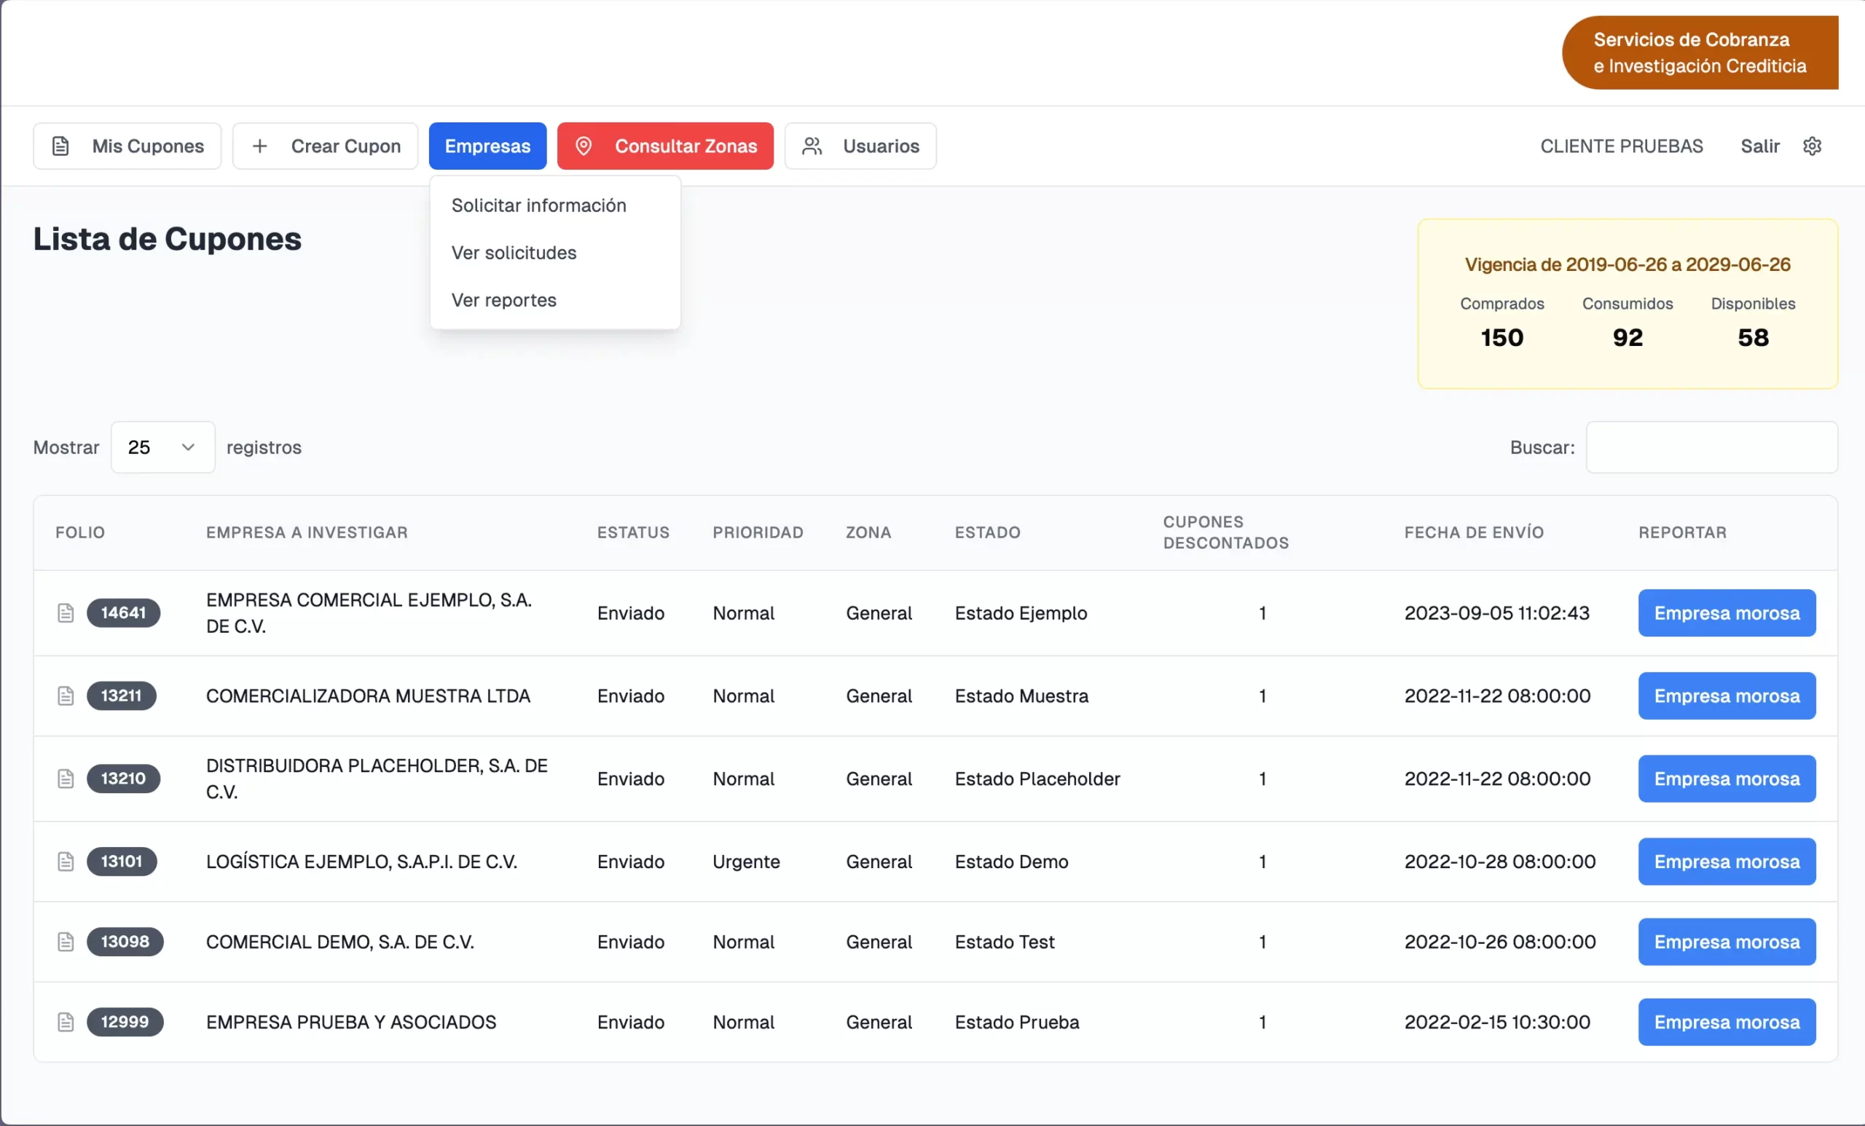Sort the table by Fecha de Envío
Image resolution: width=1865 pixels, height=1126 pixels.
1473,532
